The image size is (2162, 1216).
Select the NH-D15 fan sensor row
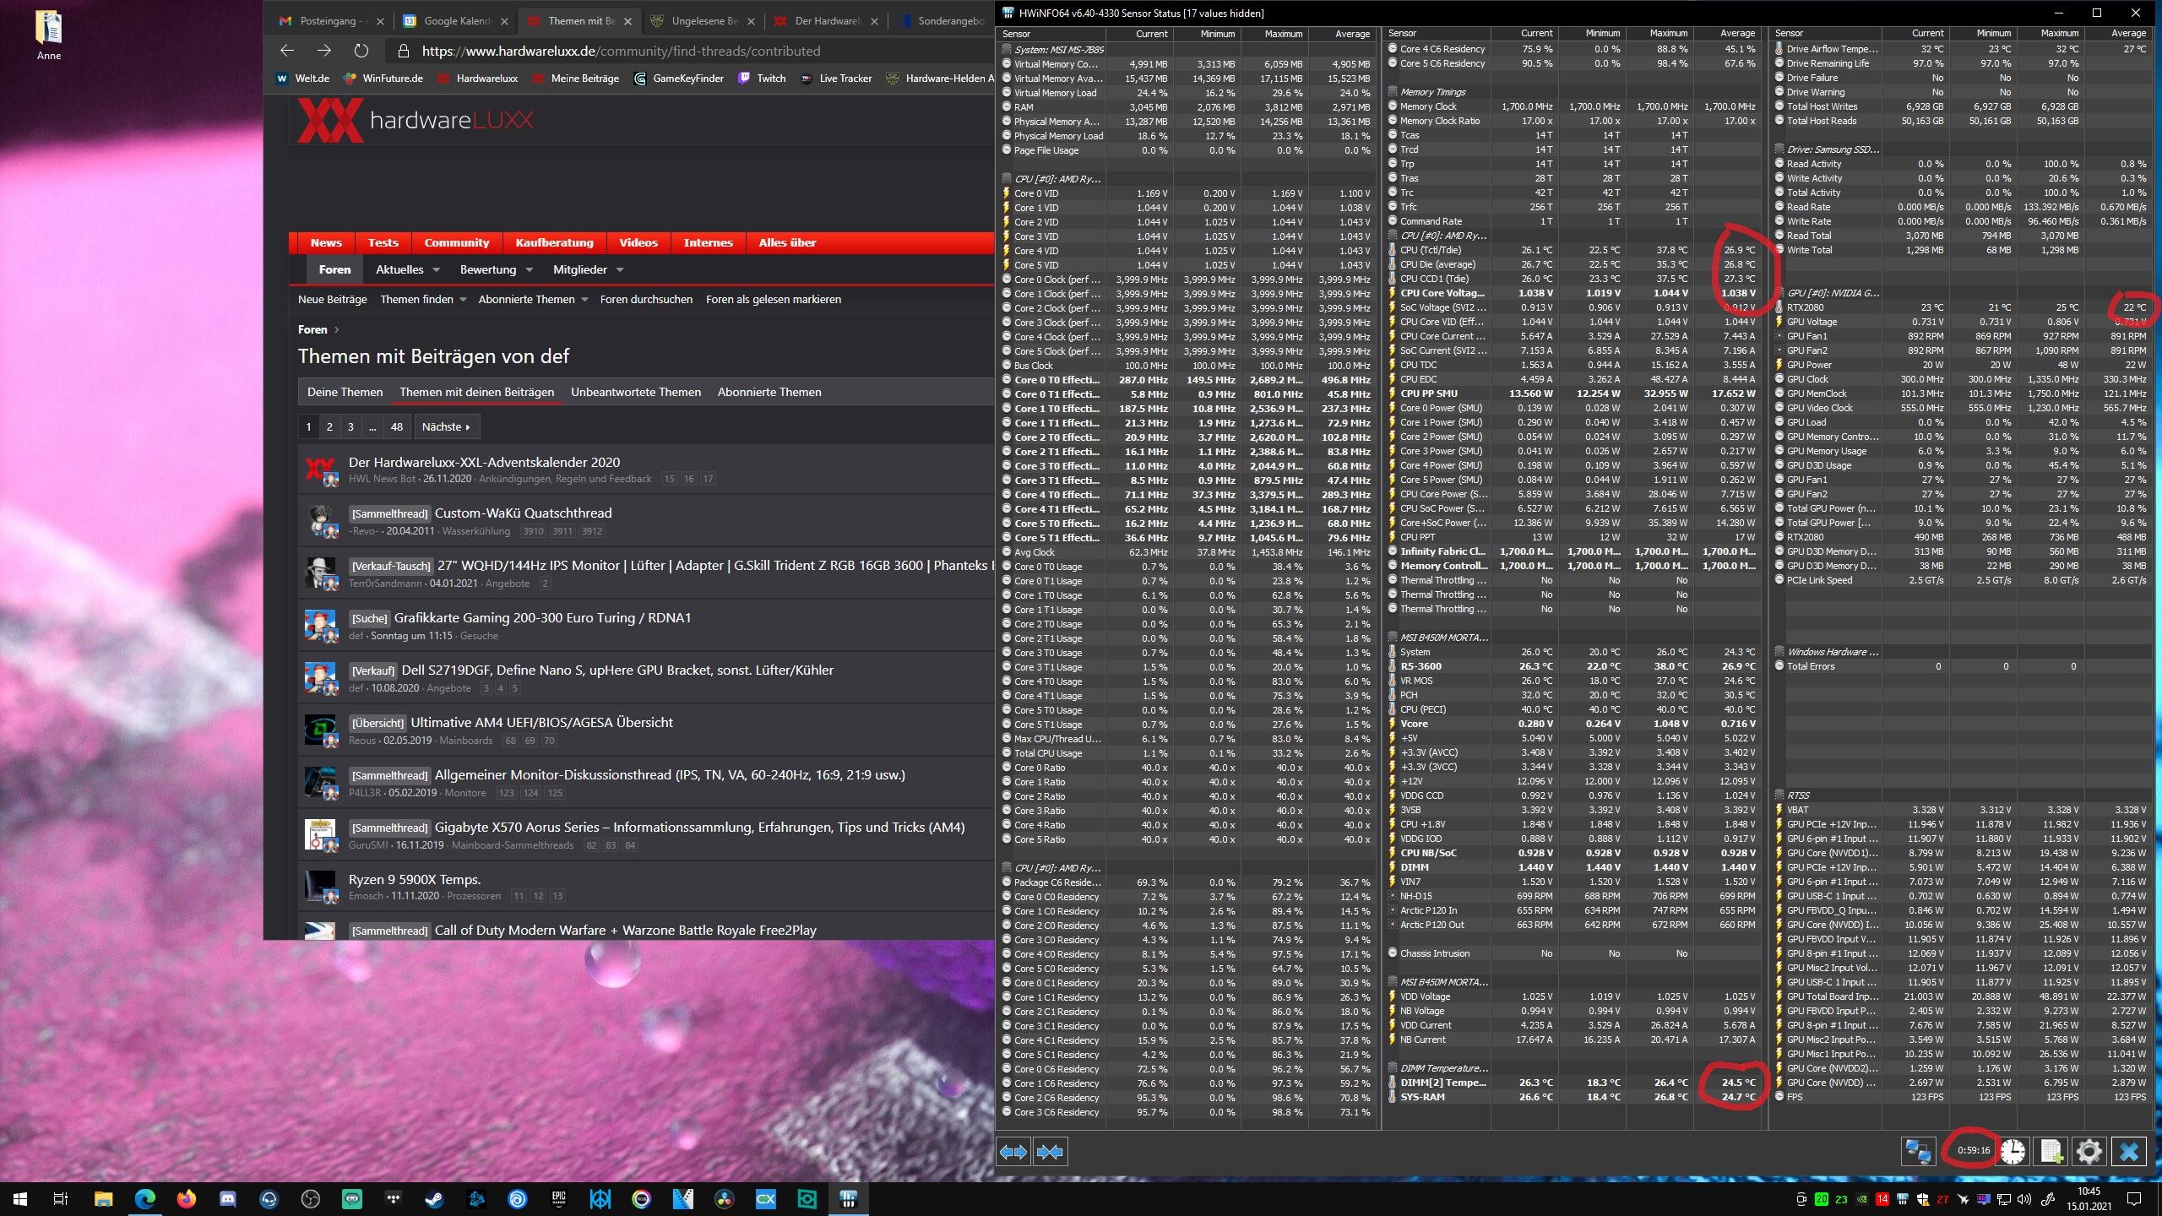tap(1573, 896)
